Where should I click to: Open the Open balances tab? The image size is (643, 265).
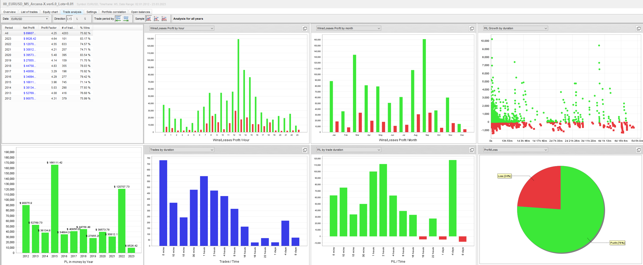tap(140, 12)
